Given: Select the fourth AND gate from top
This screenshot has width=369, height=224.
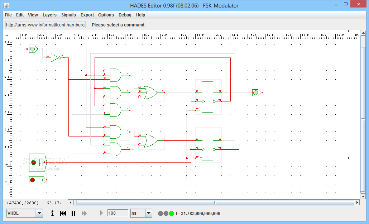Looking at the screenshot, I should coord(115,132).
